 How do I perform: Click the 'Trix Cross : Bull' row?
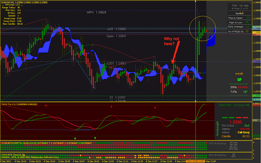pyautogui.click(x=235, y=125)
